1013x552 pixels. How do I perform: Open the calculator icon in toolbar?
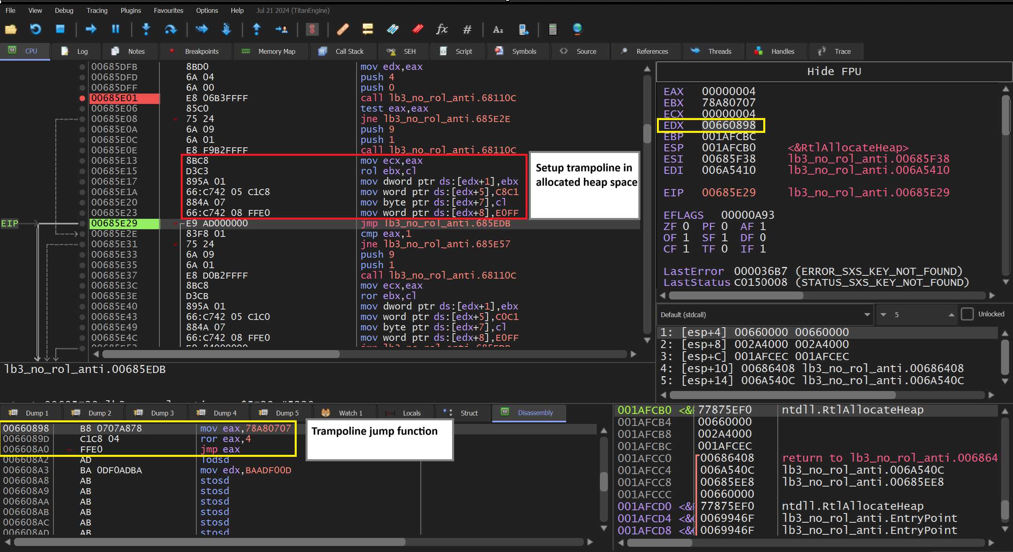[552, 29]
